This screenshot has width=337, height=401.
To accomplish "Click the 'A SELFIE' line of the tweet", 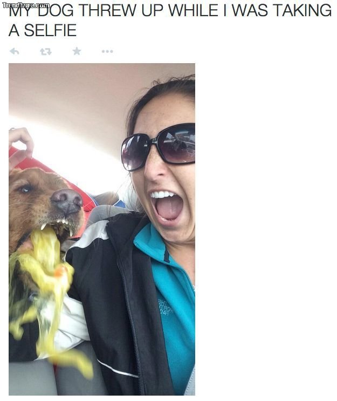I will click(43, 30).
